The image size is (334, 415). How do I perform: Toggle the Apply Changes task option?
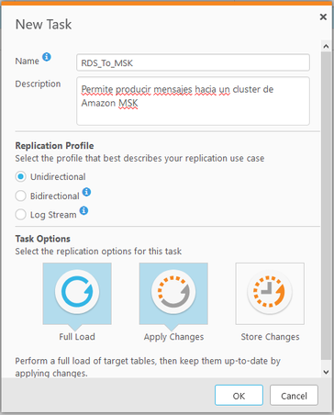[173, 294]
